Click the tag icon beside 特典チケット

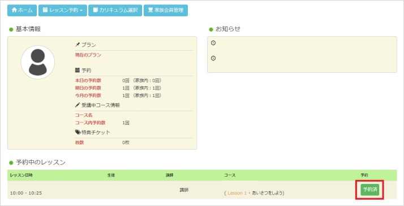(78, 132)
